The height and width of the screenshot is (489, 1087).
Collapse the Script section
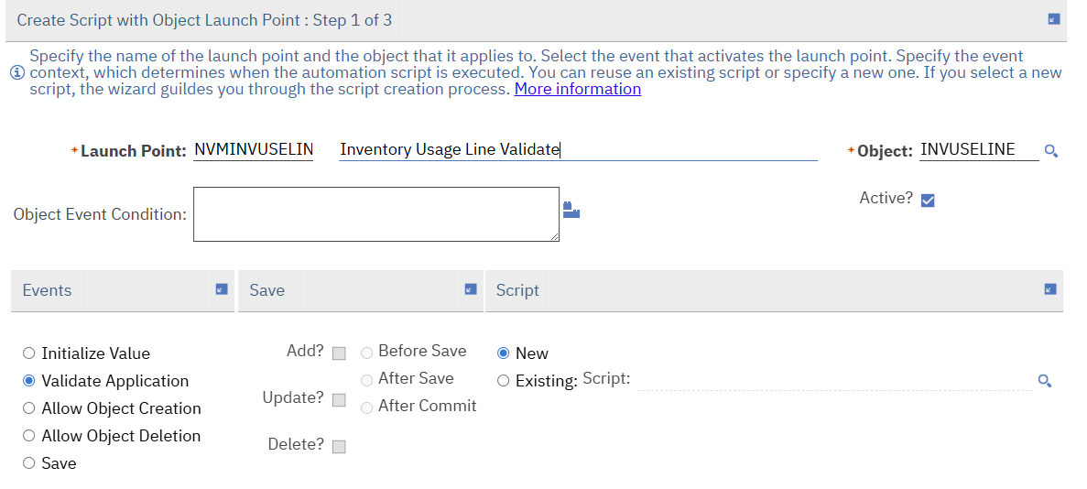click(x=1050, y=289)
